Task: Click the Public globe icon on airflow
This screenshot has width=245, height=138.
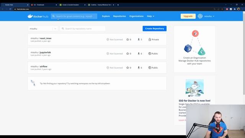Action: point(150,67)
